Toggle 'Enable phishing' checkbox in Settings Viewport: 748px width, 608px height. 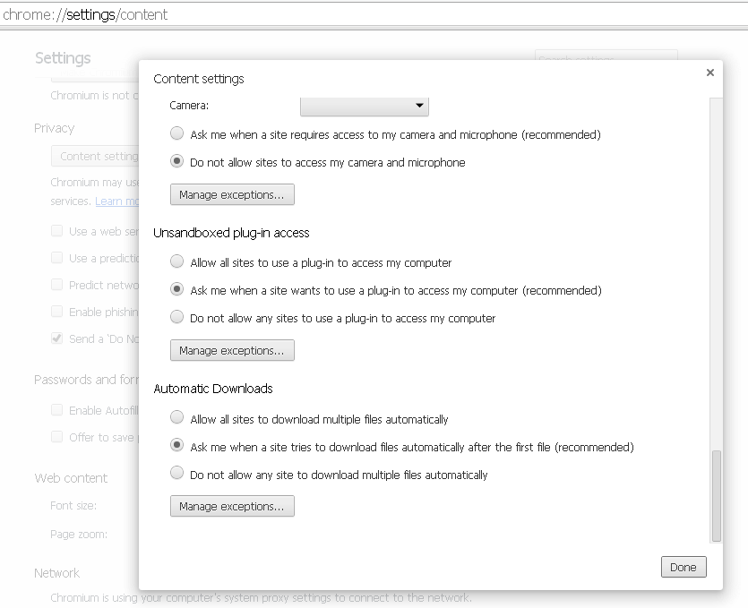click(x=56, y=312)
